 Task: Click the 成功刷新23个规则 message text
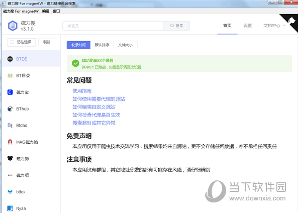(97, 60)
